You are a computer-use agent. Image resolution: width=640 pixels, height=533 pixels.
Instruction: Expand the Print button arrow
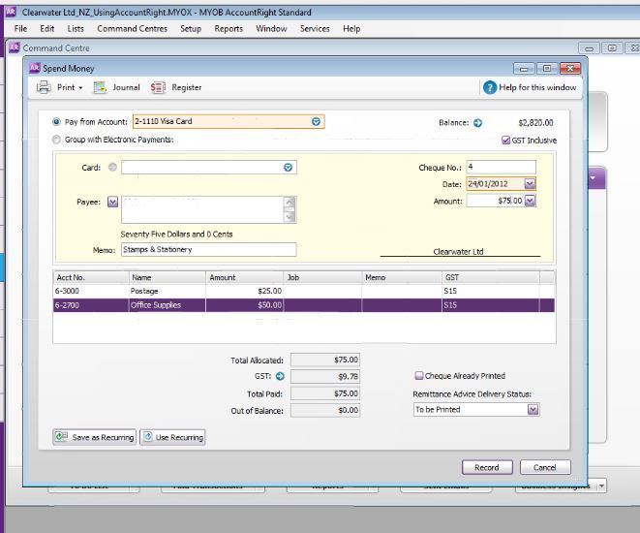coord(80,88)
